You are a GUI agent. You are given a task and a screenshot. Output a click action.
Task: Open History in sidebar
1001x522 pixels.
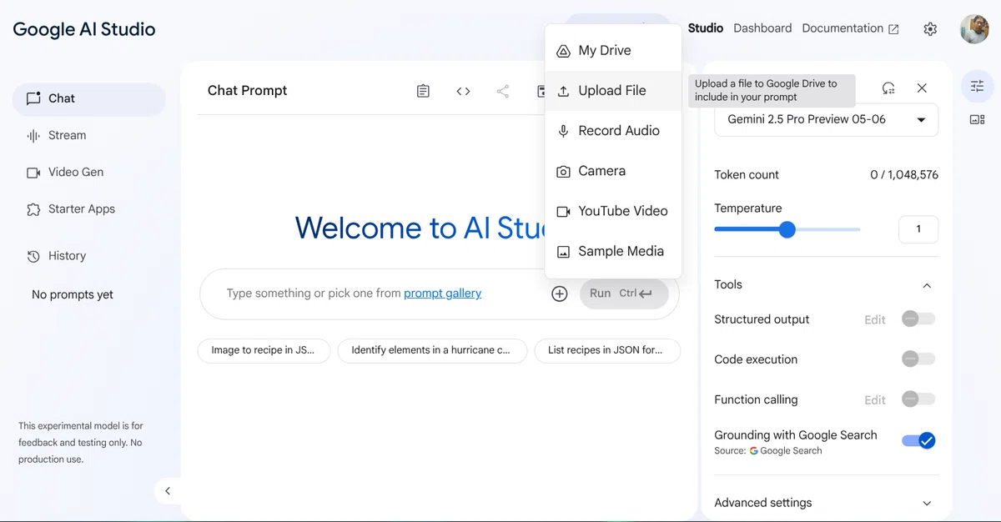(88, 256)
